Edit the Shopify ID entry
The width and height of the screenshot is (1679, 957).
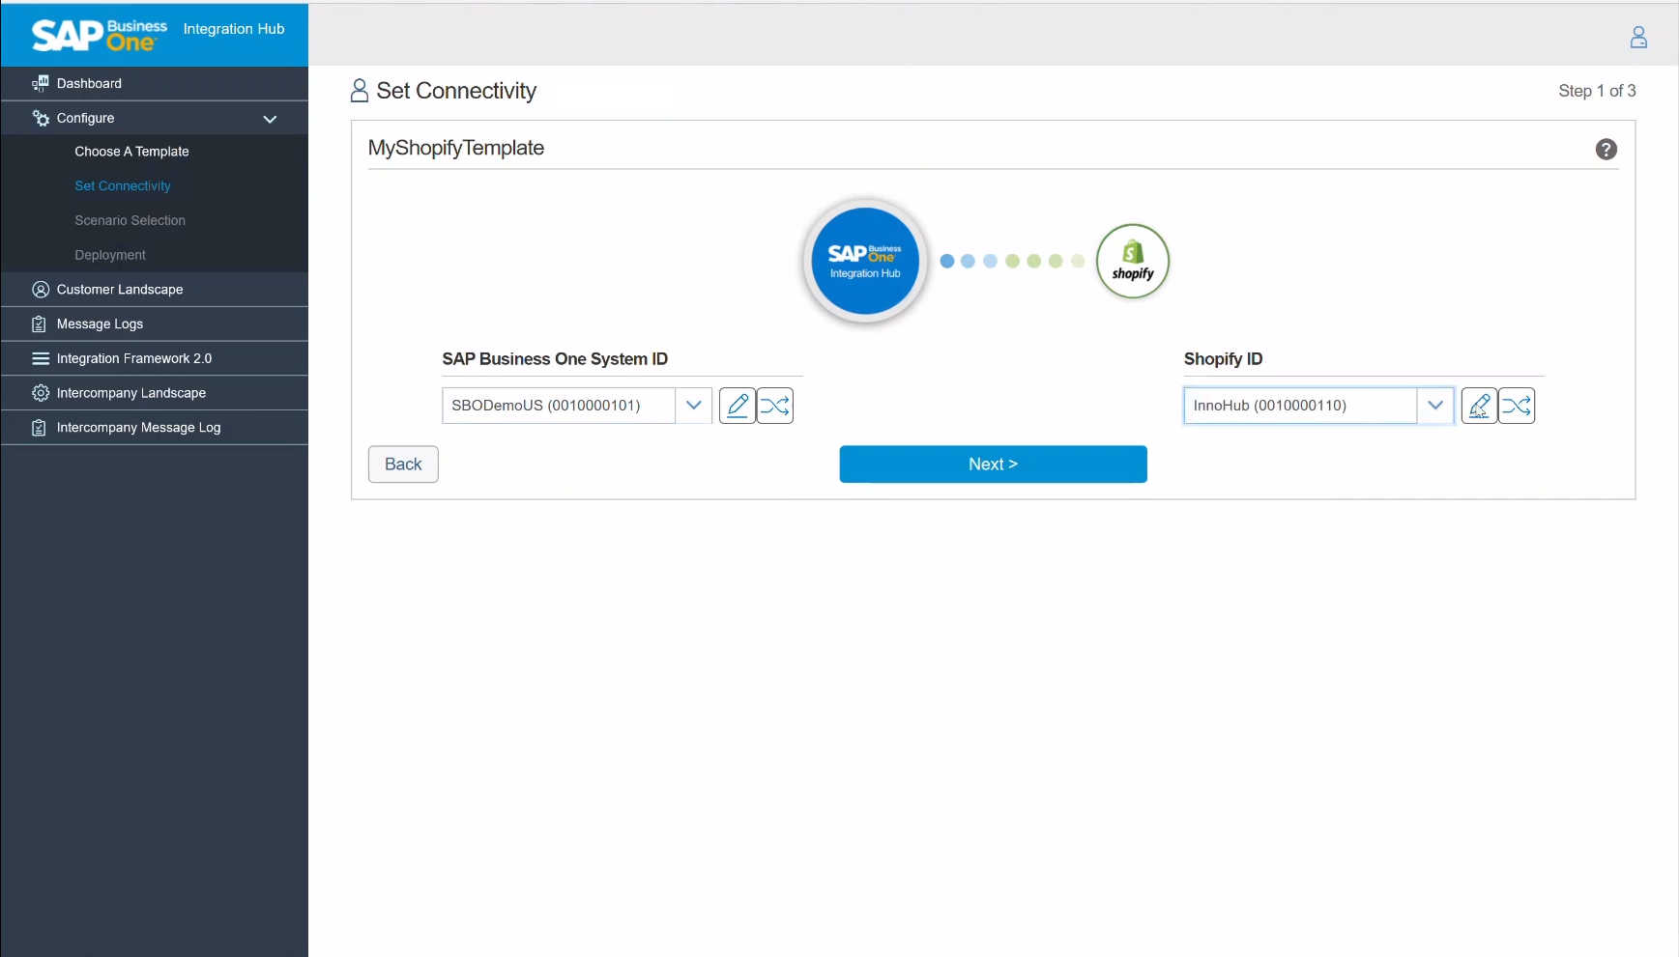(1479, 406)
